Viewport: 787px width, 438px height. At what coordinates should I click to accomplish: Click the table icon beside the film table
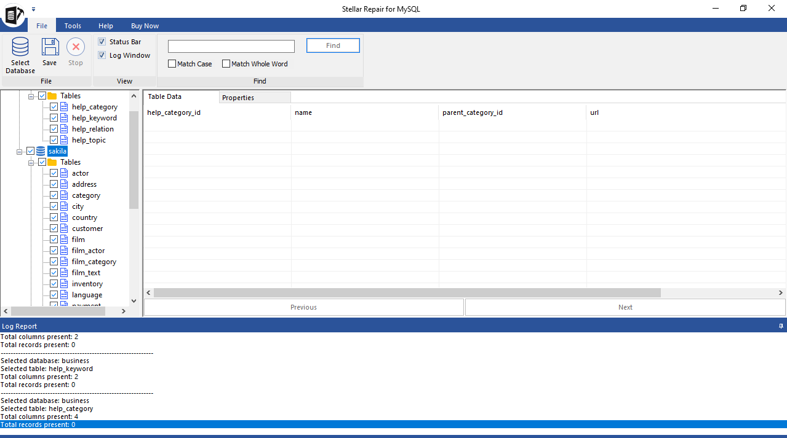pyautogui.click(x=64, y=240)
